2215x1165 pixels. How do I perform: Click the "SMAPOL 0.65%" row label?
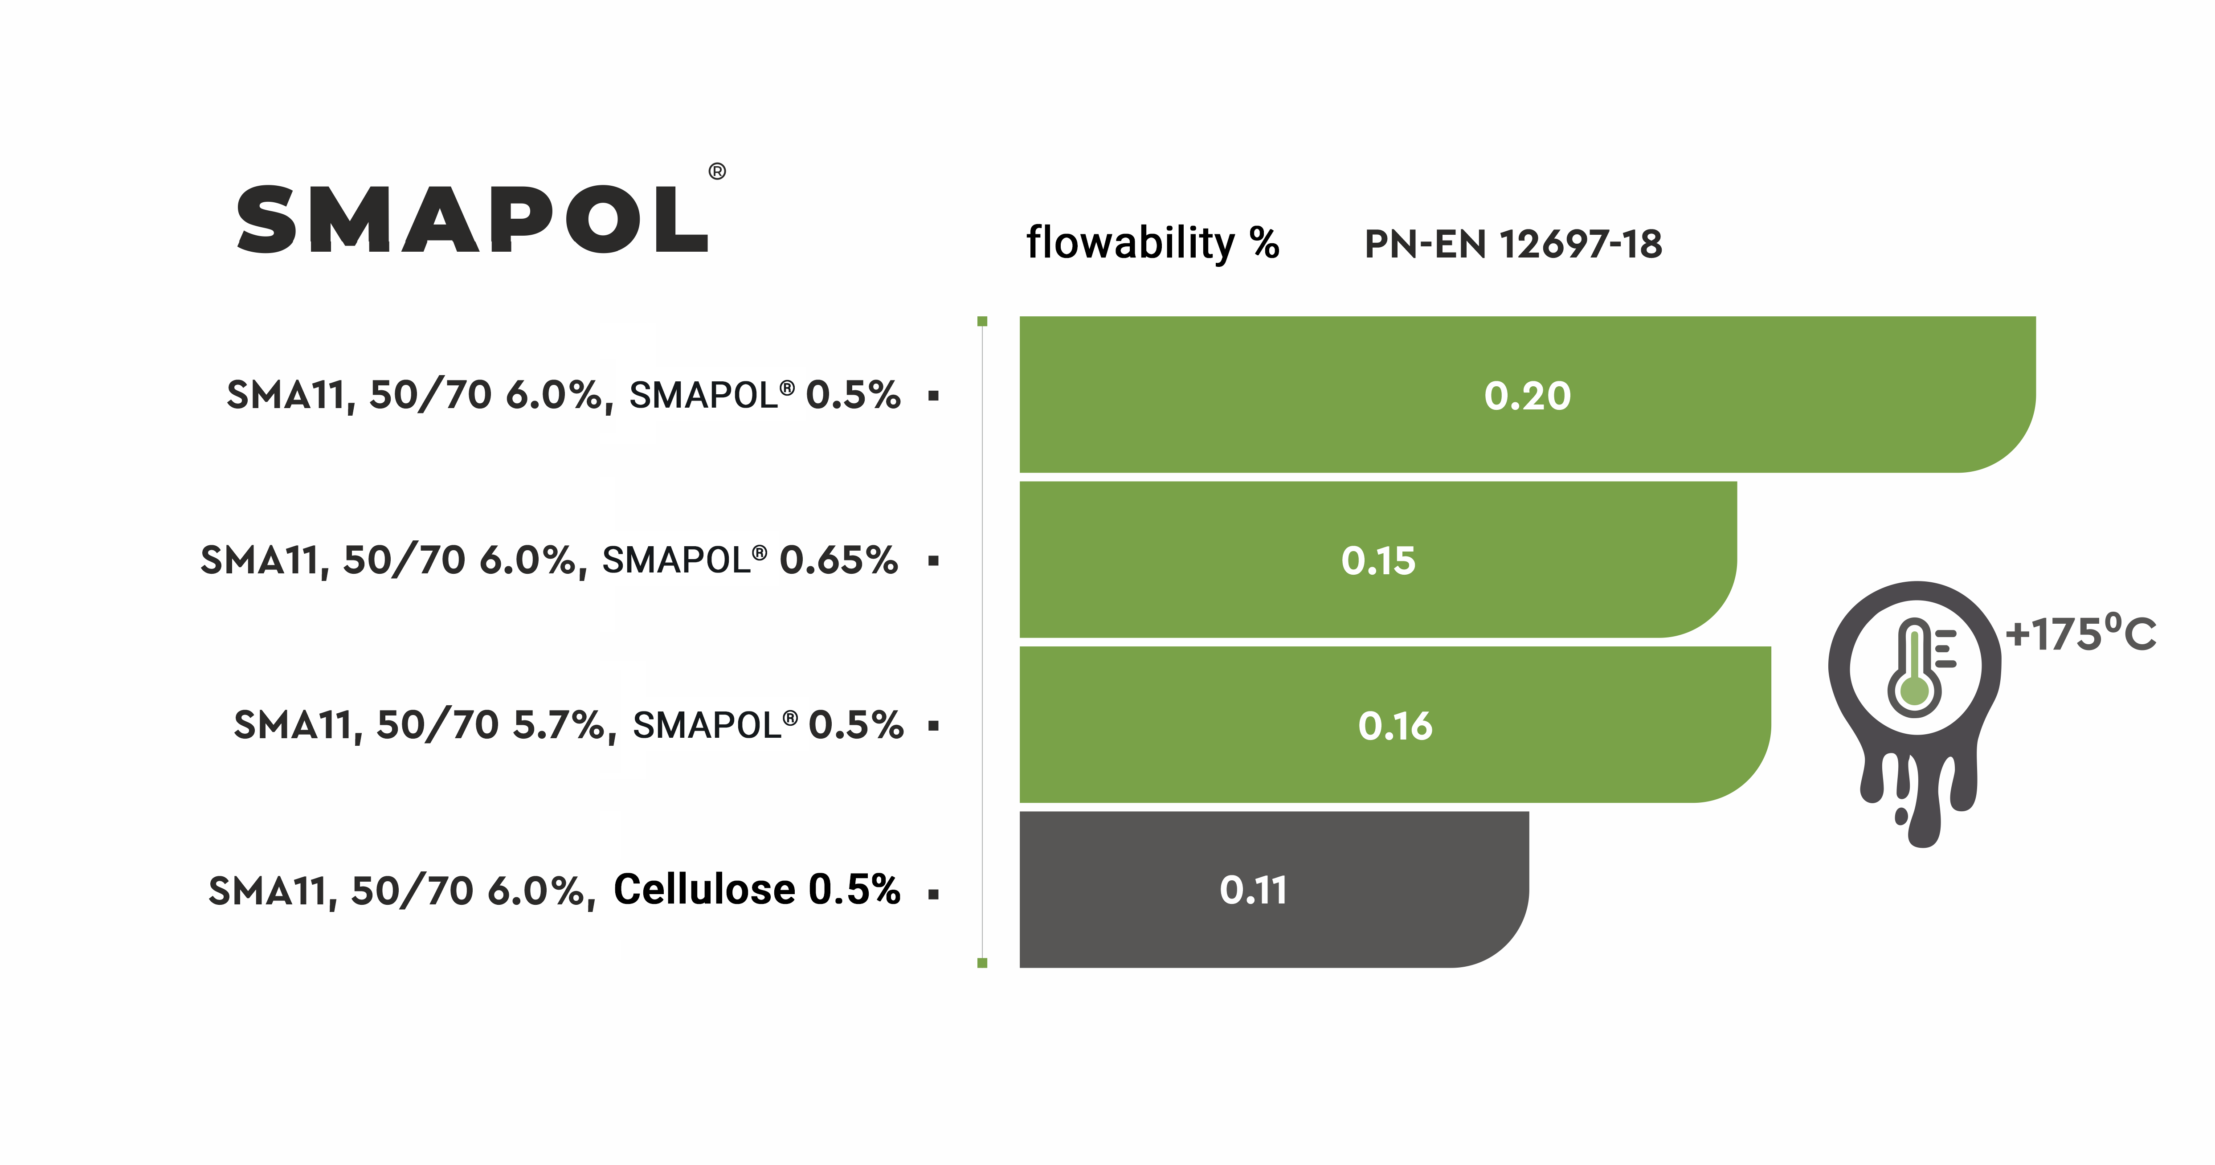pyautogui.click(x=750, y=560)
